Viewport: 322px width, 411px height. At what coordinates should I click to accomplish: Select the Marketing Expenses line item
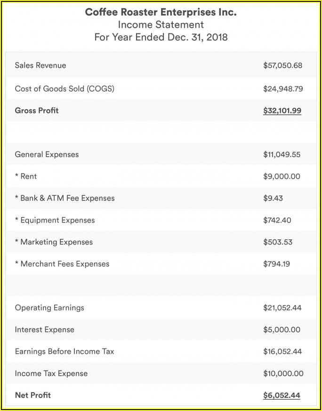click(54, 242)
